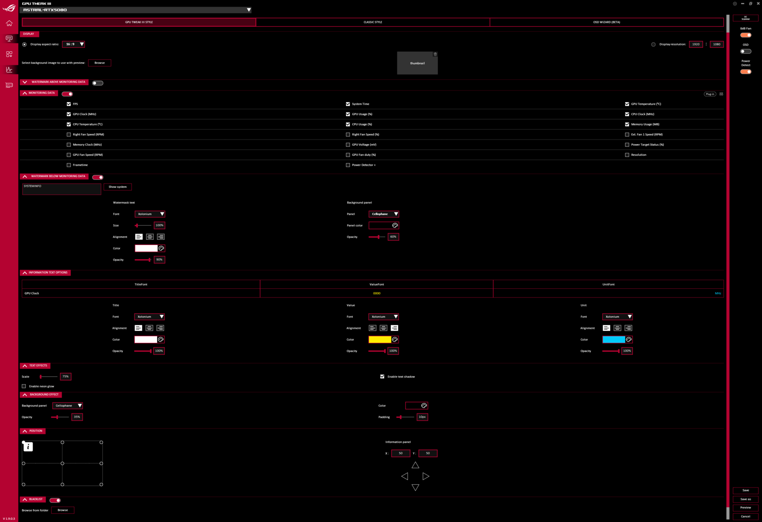Open Value color palette picker icon
The width and height of the screenshot is (762, 522).
pos(395,340)
